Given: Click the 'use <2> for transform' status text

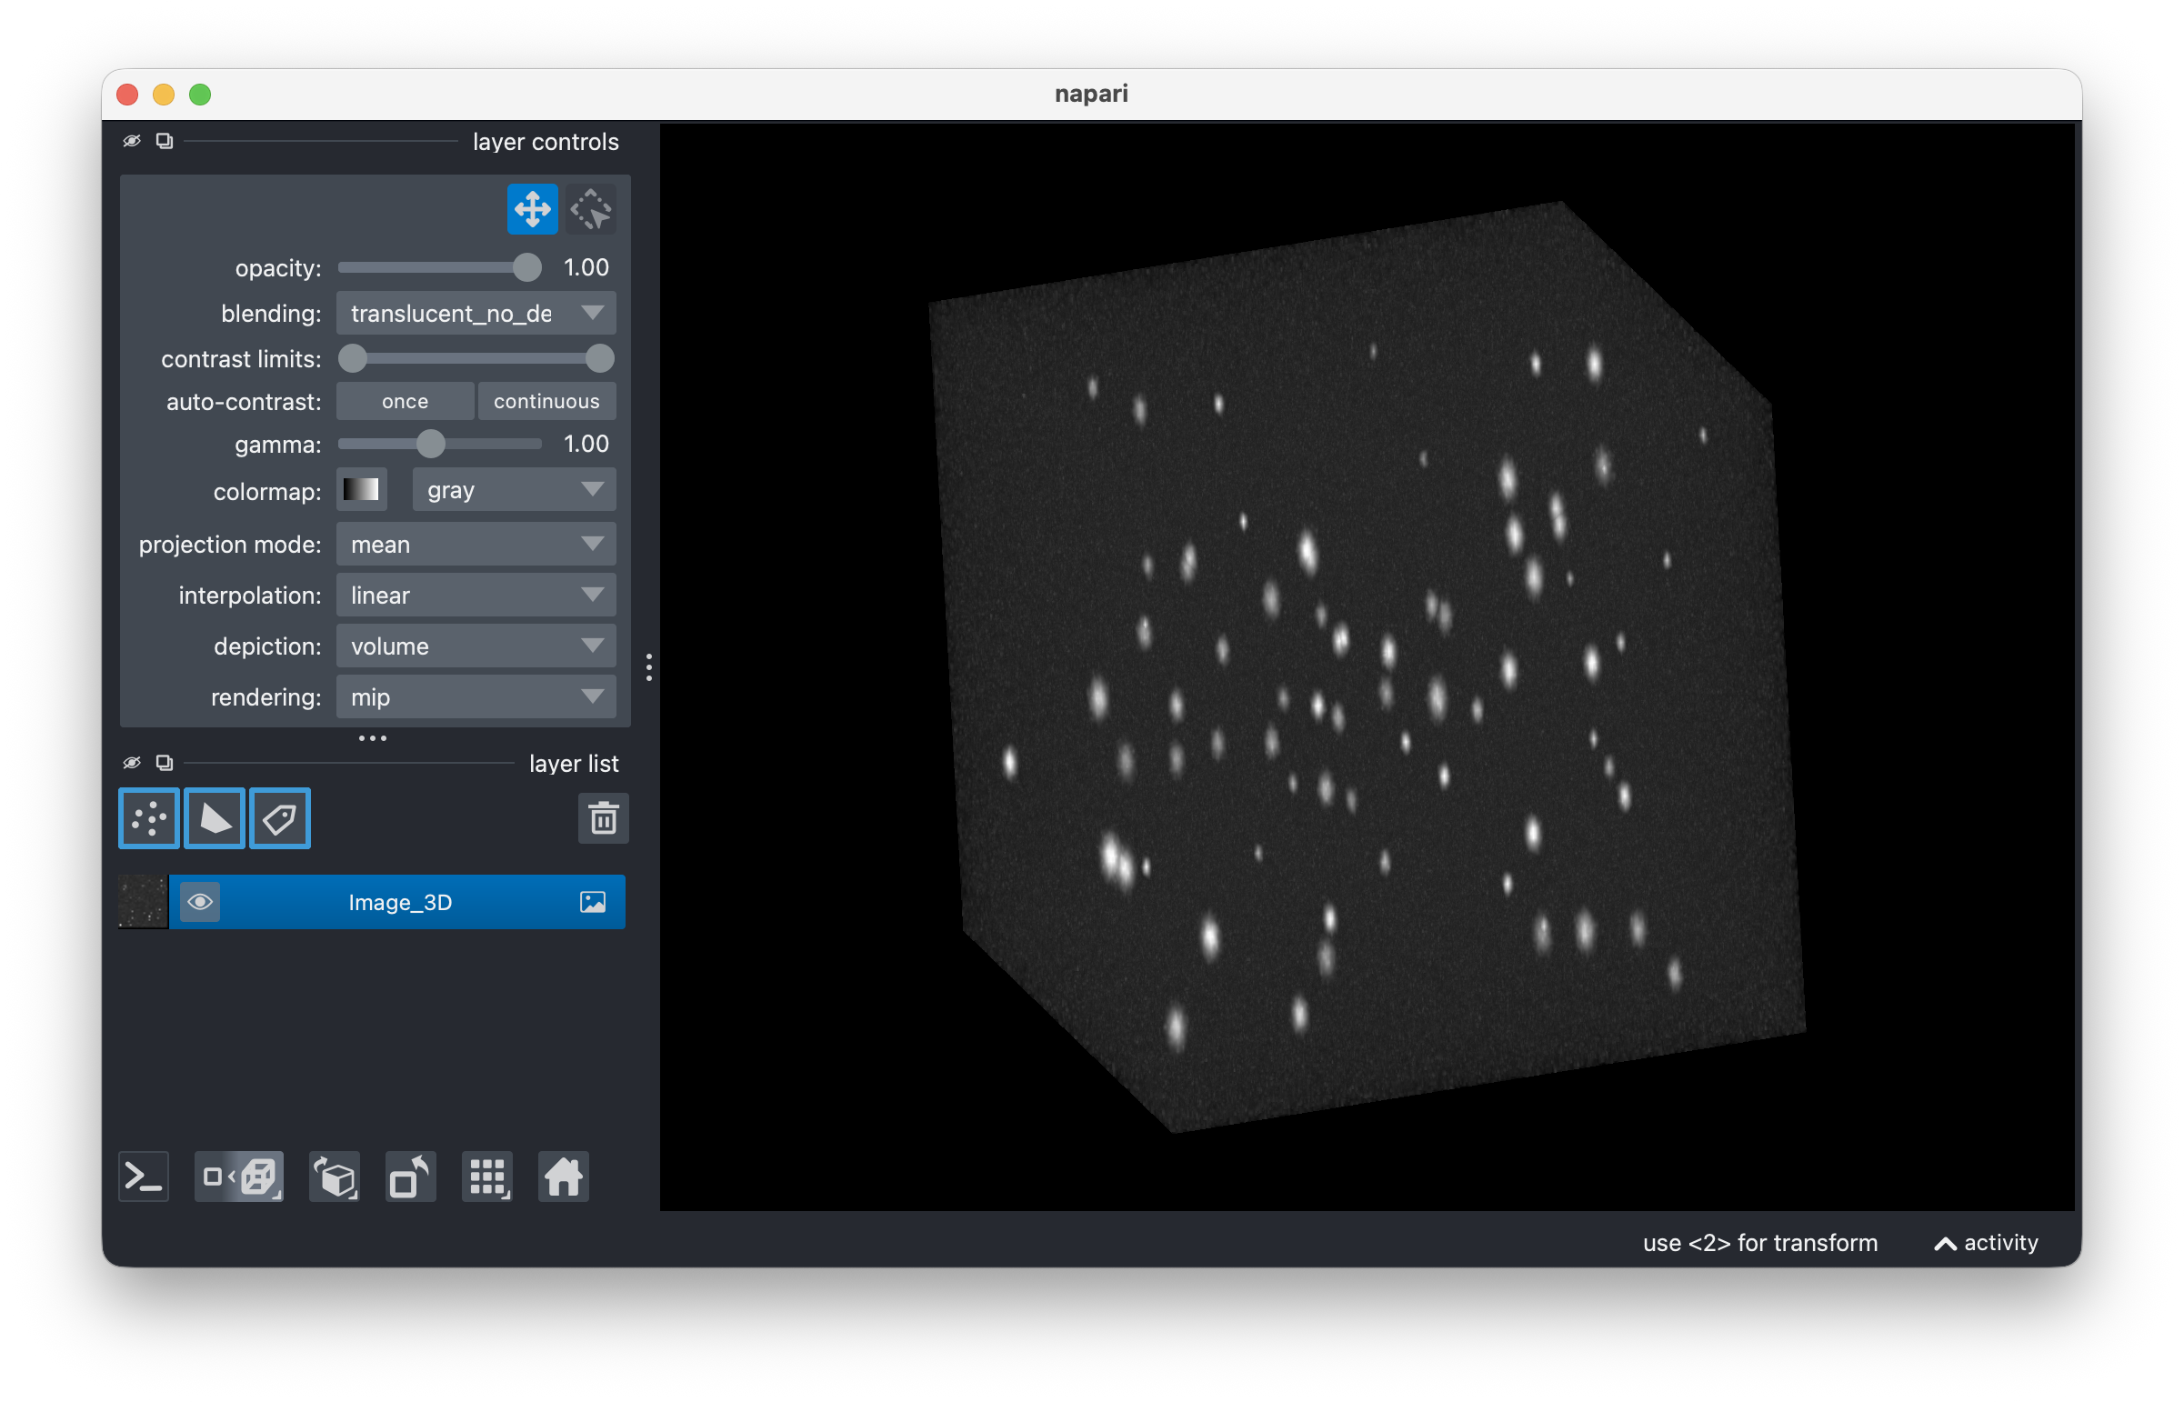Looking at the screenshot, I should tap(1760, 1243).
